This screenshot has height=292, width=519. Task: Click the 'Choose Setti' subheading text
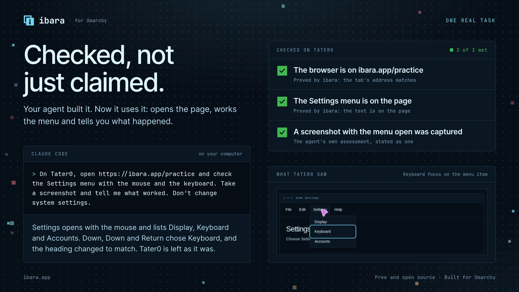298,239
